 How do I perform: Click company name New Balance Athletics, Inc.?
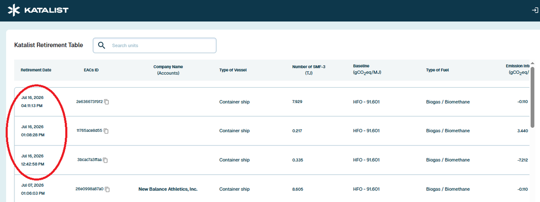[168, 189]
